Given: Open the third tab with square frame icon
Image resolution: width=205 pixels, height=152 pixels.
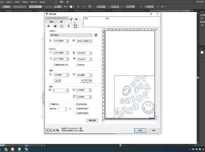Looking at the screenshot, I should coord(62,26).
